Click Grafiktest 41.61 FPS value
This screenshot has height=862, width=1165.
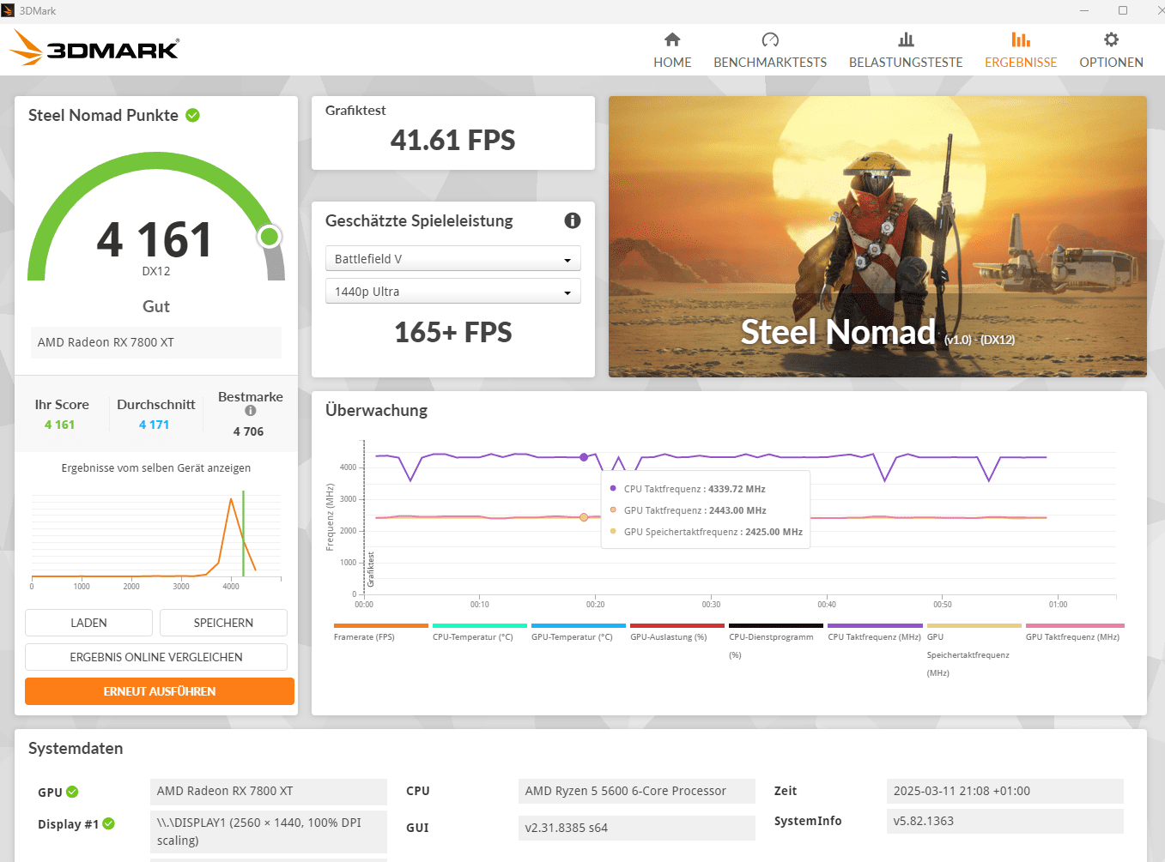click(452, 140)
